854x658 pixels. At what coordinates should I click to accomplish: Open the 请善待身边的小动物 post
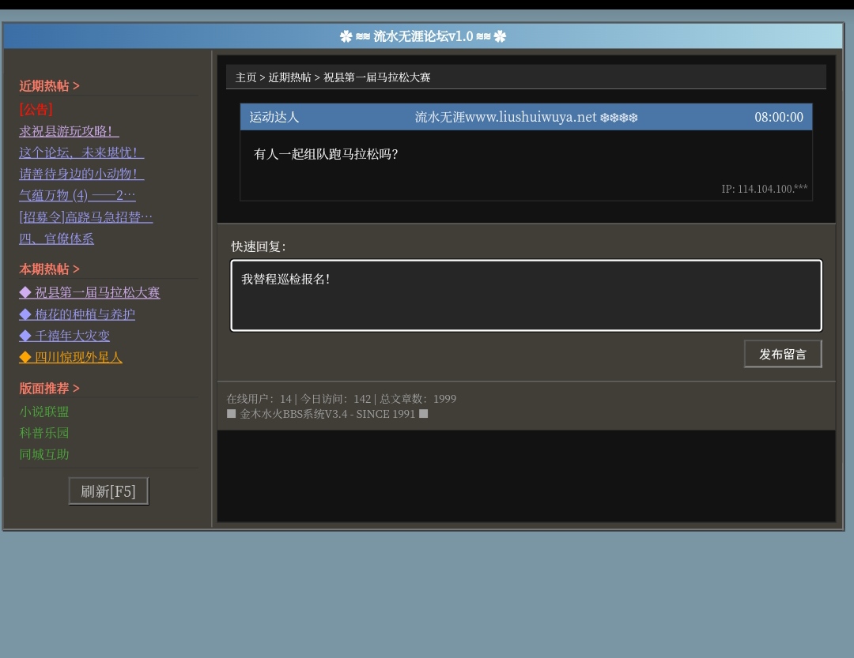pyautogui.click(x=81, y=174)
